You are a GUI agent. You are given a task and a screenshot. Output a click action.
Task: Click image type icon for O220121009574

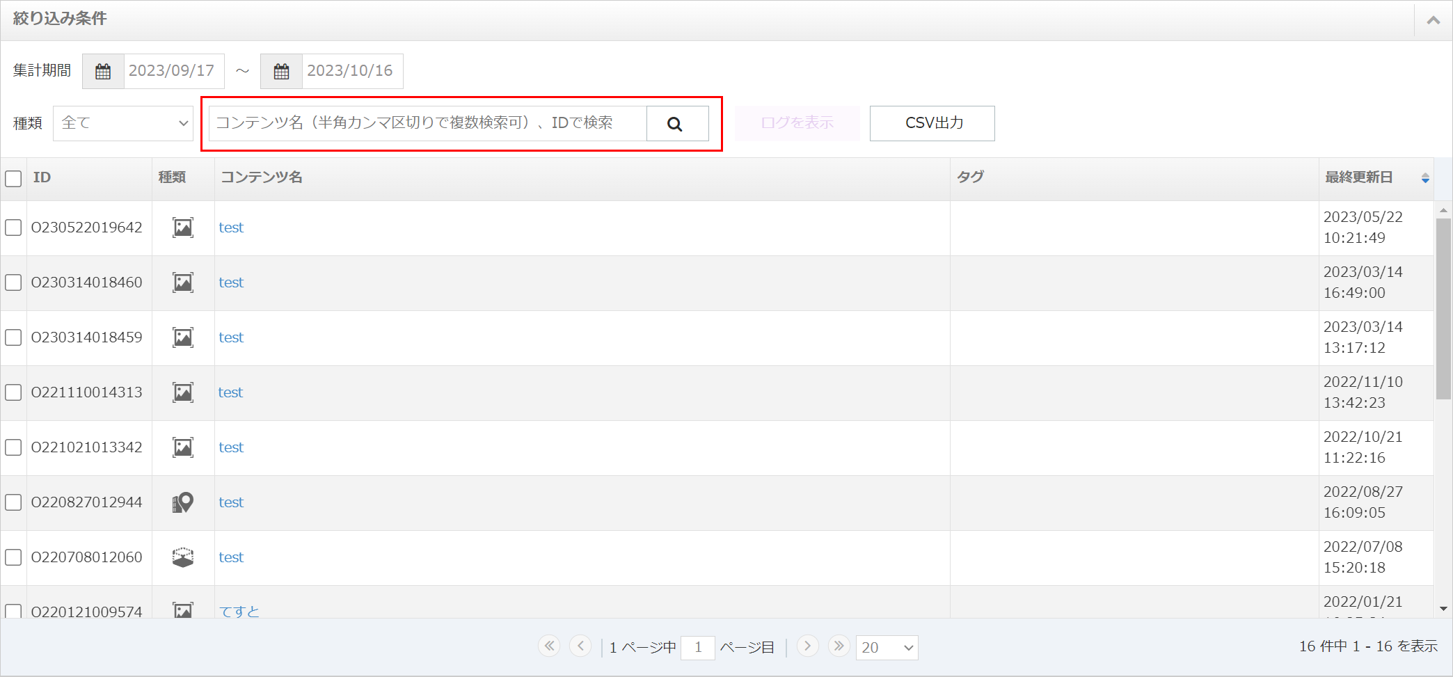click(x=183, y=610)
